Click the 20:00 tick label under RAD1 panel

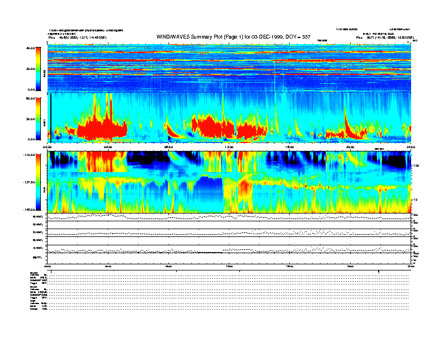[x=350, y=147]
